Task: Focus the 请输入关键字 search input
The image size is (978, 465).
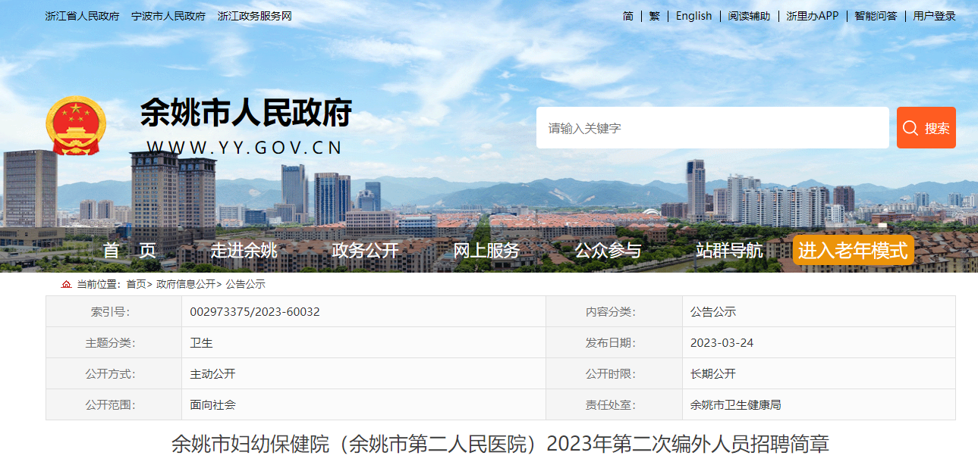Action: tap(712, 127)
